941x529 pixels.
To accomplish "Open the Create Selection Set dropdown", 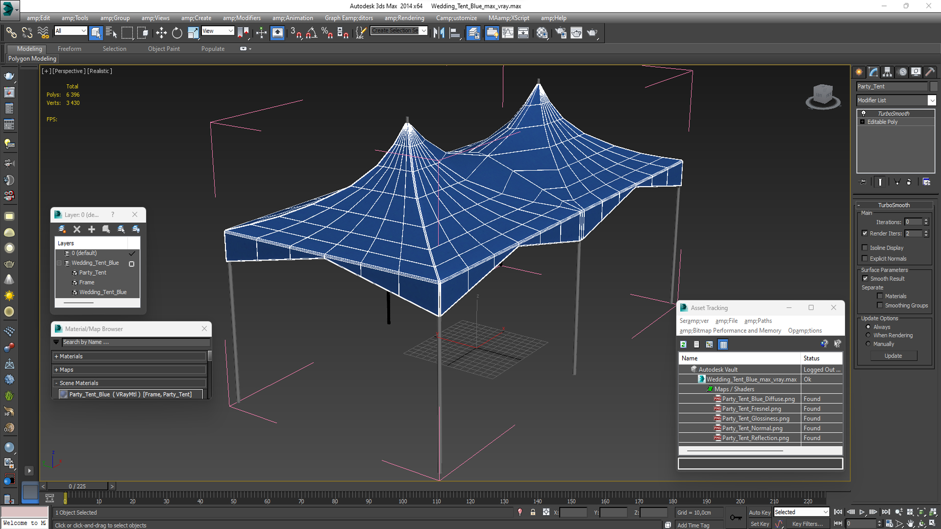I will (424, 31).
